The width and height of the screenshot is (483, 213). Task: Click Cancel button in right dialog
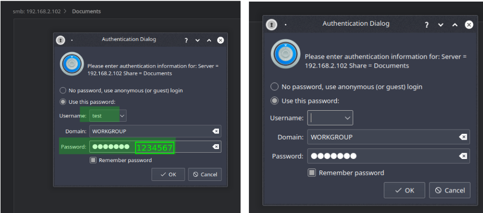450,190
